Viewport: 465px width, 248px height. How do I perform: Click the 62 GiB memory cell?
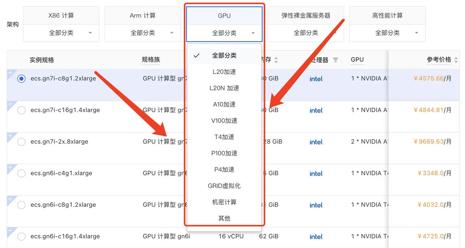pos(269,236)
